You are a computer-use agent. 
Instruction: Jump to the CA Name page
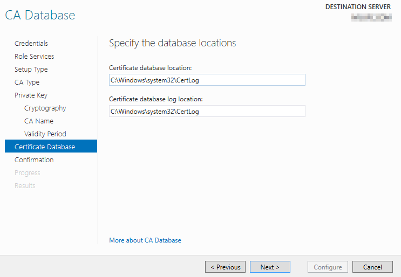click(39, 121)
